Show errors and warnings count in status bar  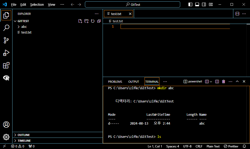click(x=17, y=146)
